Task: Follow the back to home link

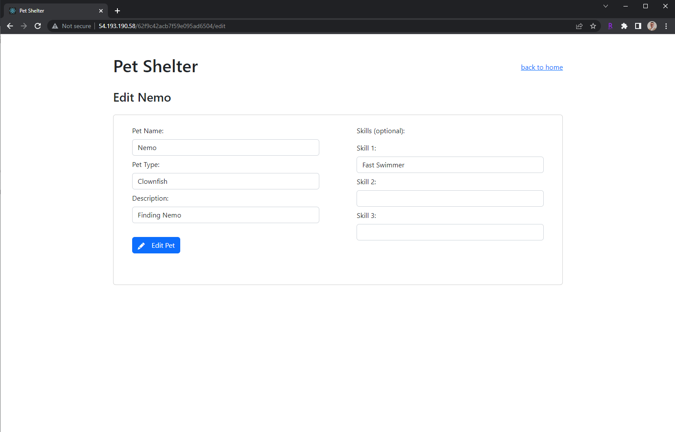Action: [542, 67]
